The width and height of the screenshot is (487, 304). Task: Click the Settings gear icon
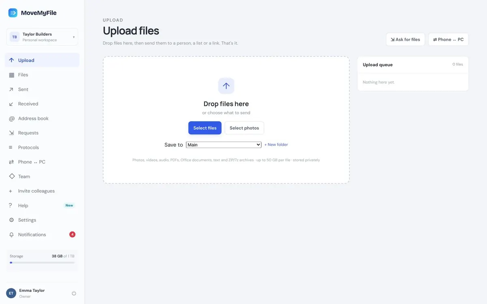11,220
